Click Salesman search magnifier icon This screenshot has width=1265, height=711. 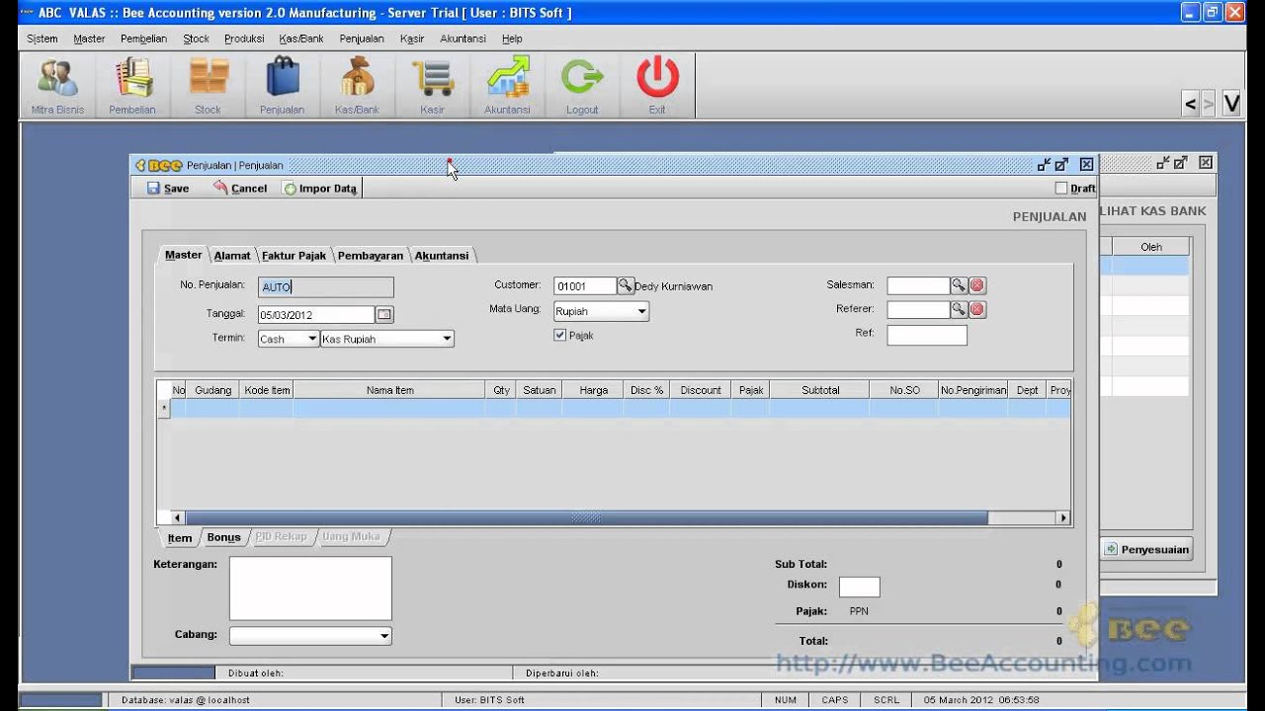pos(959,285)
